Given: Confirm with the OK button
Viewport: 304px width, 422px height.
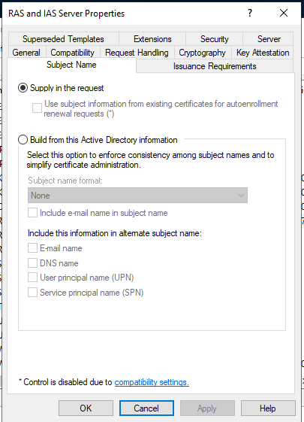Looking at the screenshot, I should (86, 408).
